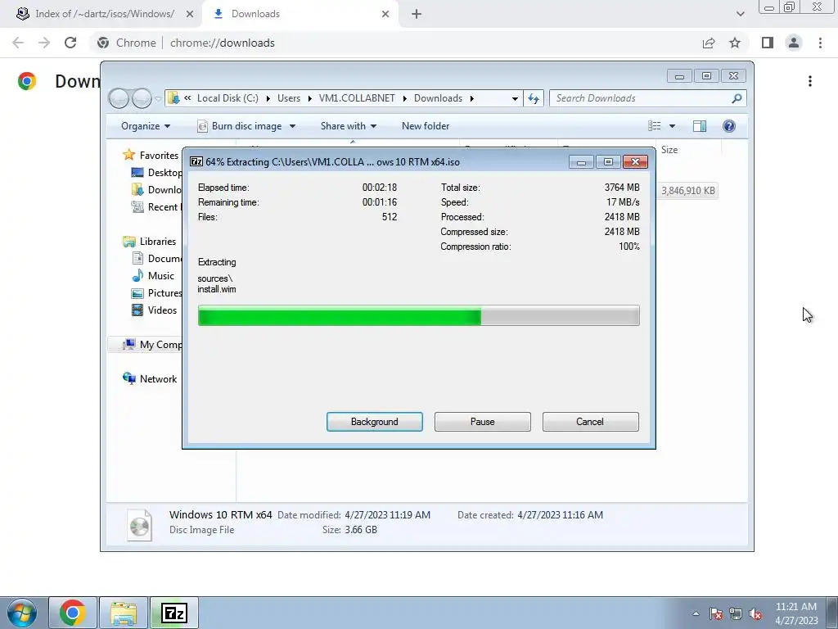Go back in Chrome
Image resolution: width=838 pixels, height=629 pixels.
click(x=18, y=43)
